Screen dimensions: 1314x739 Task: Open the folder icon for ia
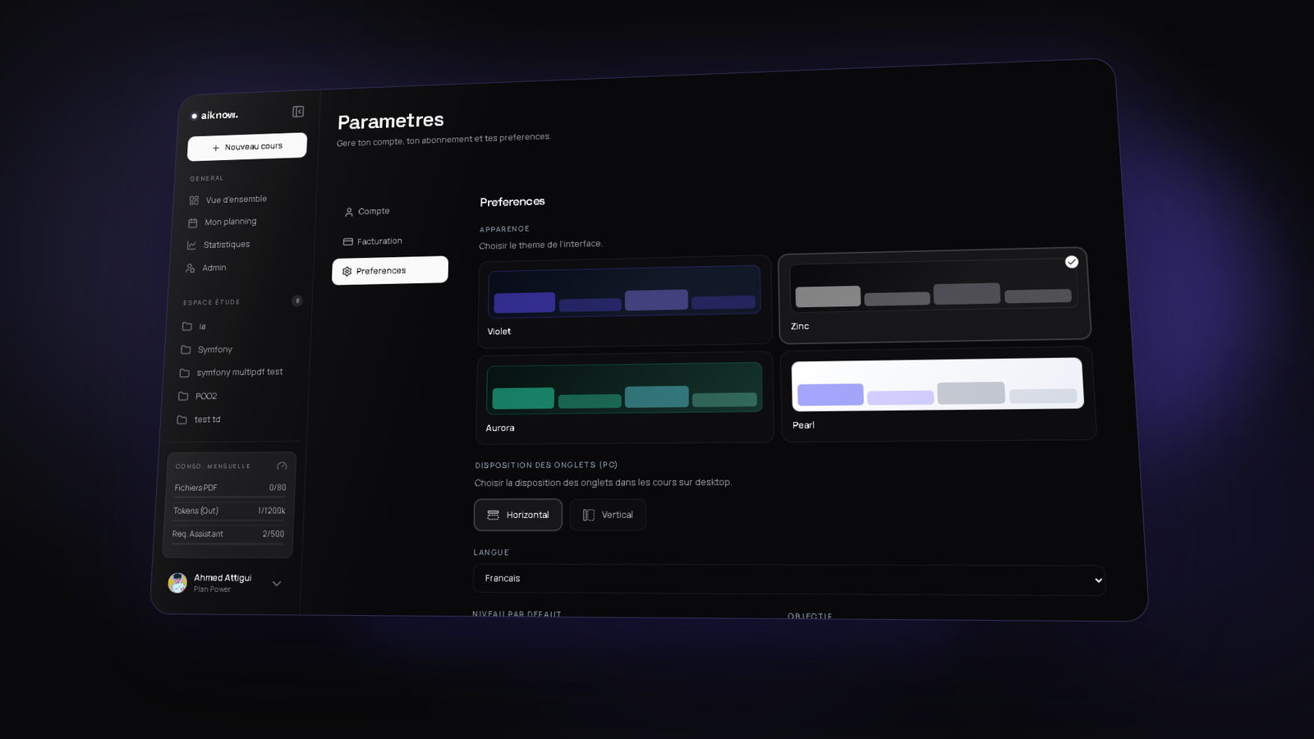pyautogui.click(x=187, y=326)
